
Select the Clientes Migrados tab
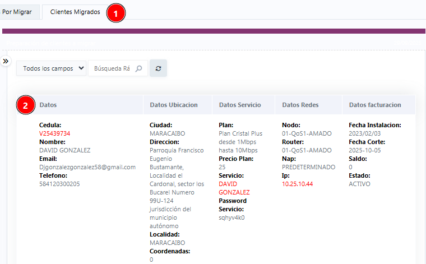(x=75, y=12)
